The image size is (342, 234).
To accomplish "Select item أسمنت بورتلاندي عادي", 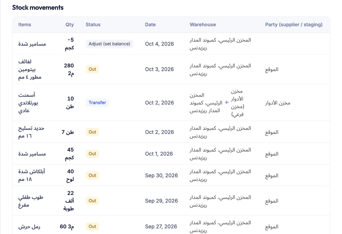I will (28, 103).
